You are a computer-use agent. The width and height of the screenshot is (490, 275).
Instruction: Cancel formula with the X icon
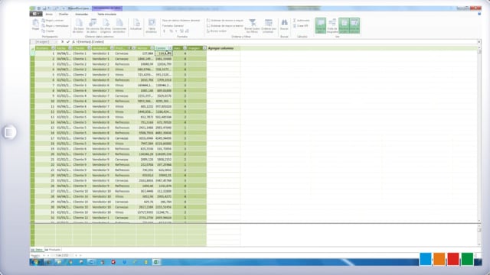pyautogui.click(x=63, y=42)
